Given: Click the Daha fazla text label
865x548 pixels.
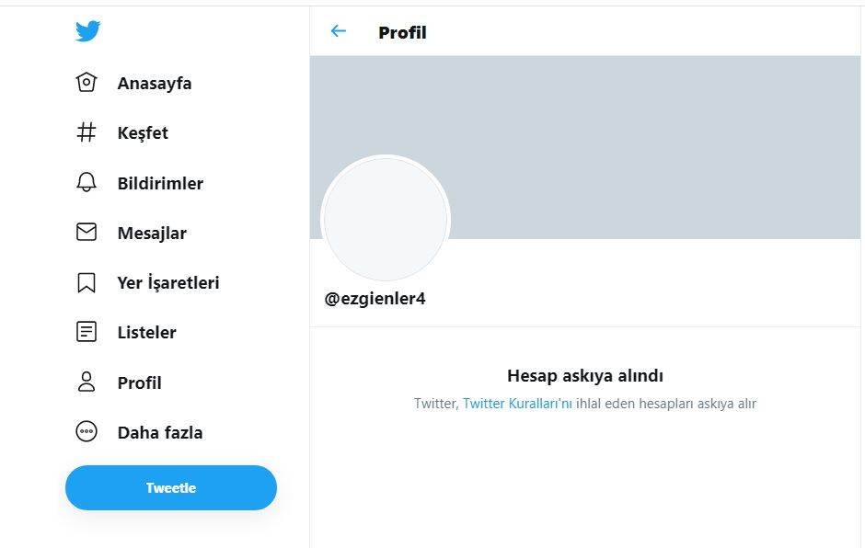Looking at the screenshot, I should tap(160, 432).
